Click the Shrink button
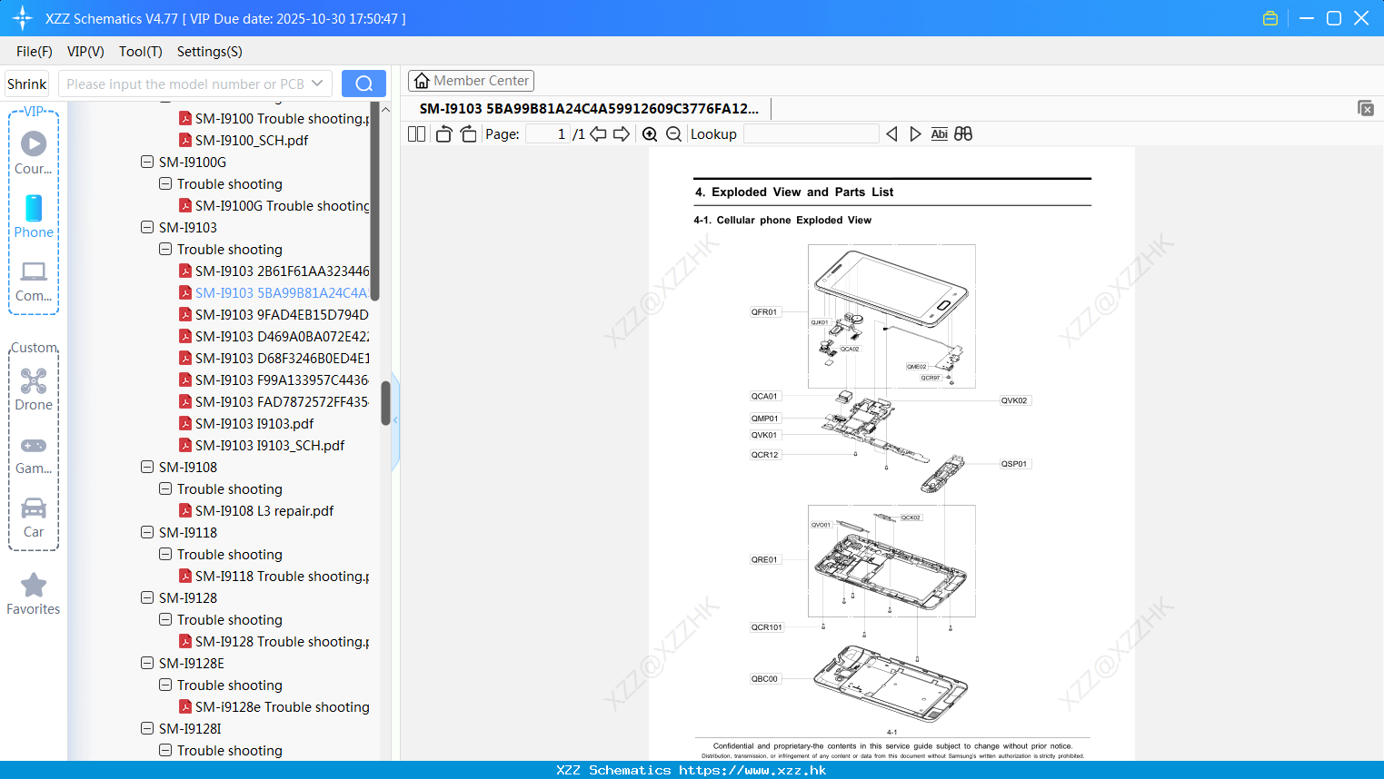Viewport: 1384px width, 779px height. [26, 84]
